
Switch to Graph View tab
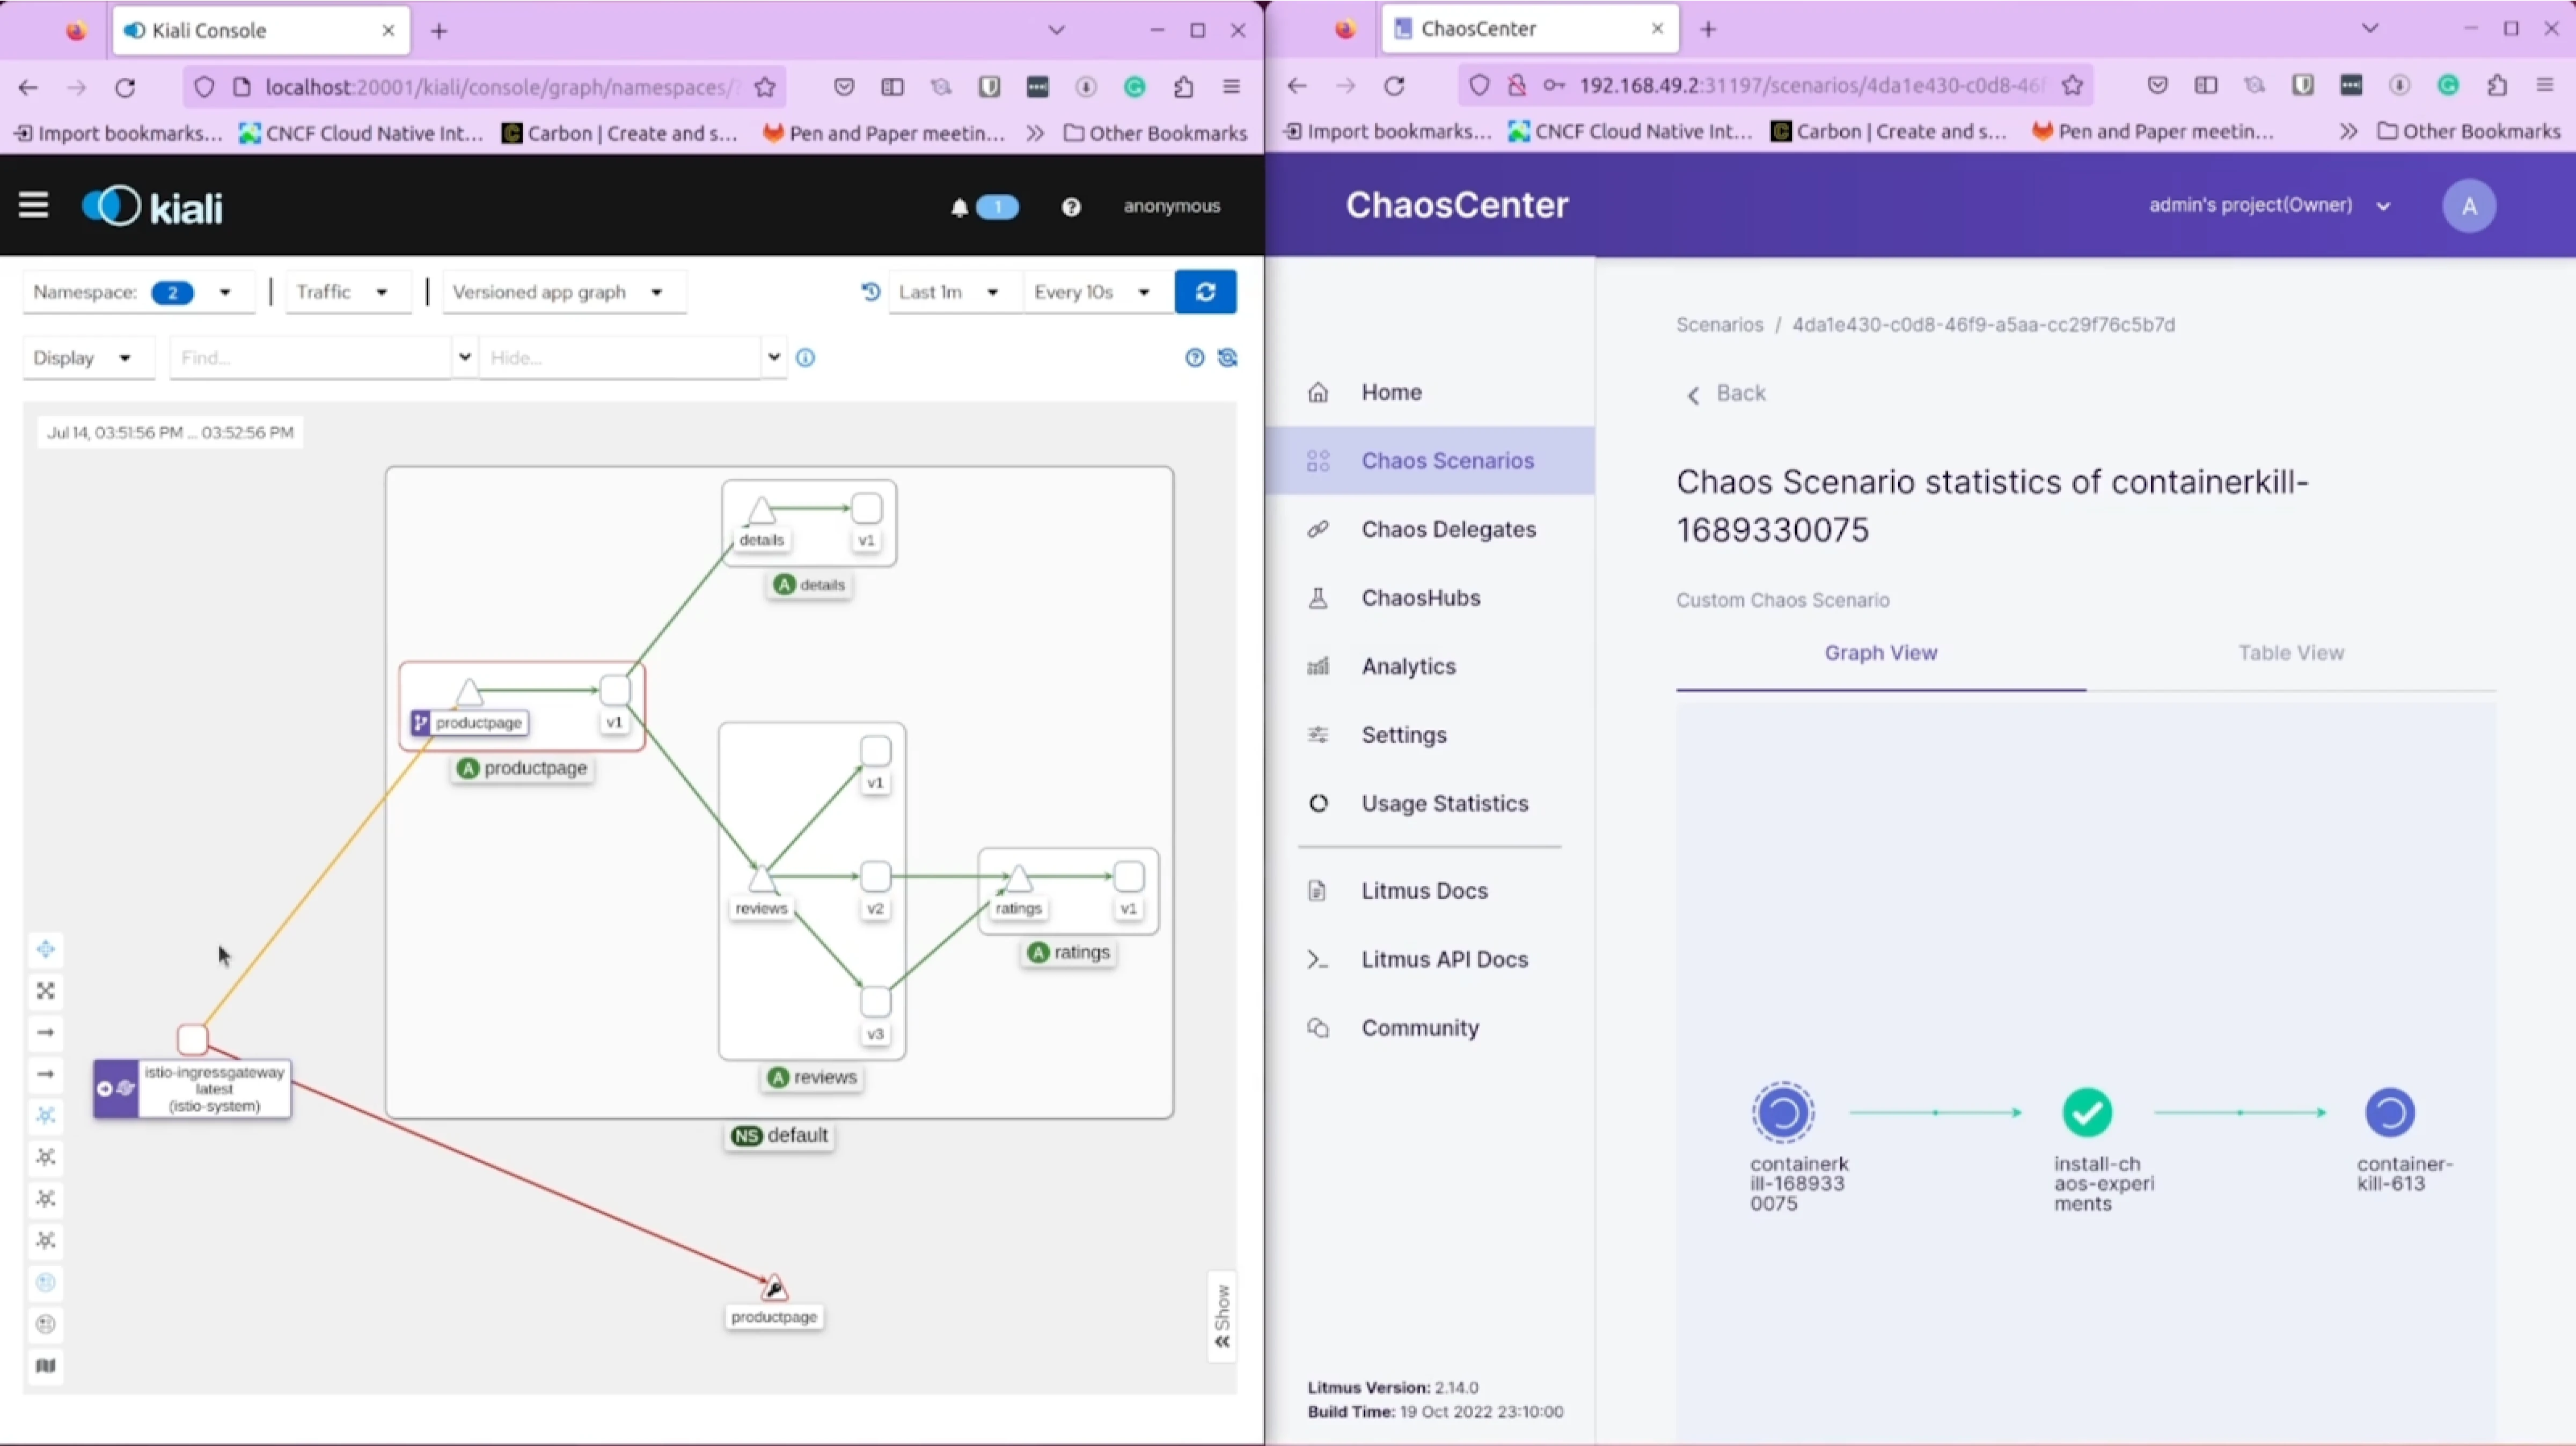tap(1880, 653)
